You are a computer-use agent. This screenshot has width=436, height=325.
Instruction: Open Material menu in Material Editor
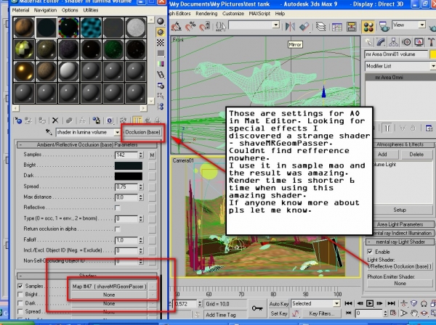[x=20, y=10]
